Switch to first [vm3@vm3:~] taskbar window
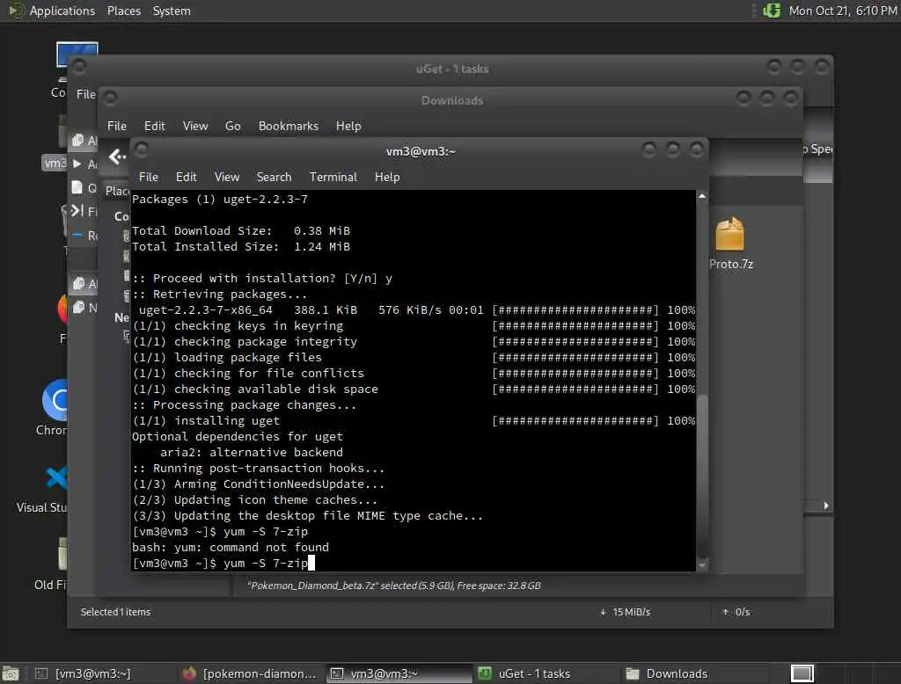The height and width of the screenshot is (684, 901). pyautogui.click(x=93, y=673)
